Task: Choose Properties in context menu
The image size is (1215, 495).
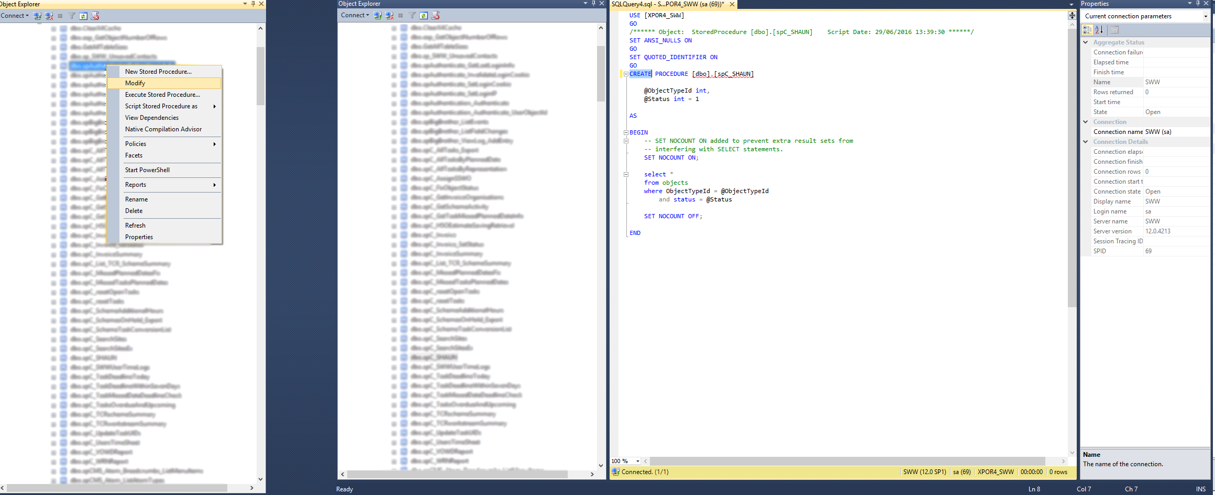Action: tap(164, 237)
